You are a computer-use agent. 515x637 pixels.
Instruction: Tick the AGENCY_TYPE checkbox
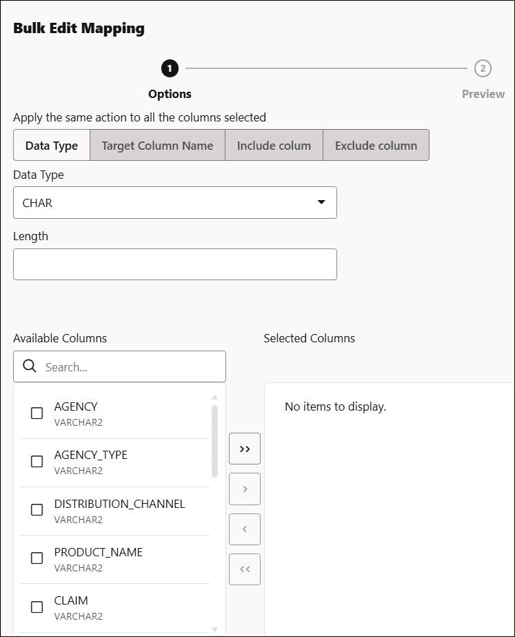tap(37, 462)
